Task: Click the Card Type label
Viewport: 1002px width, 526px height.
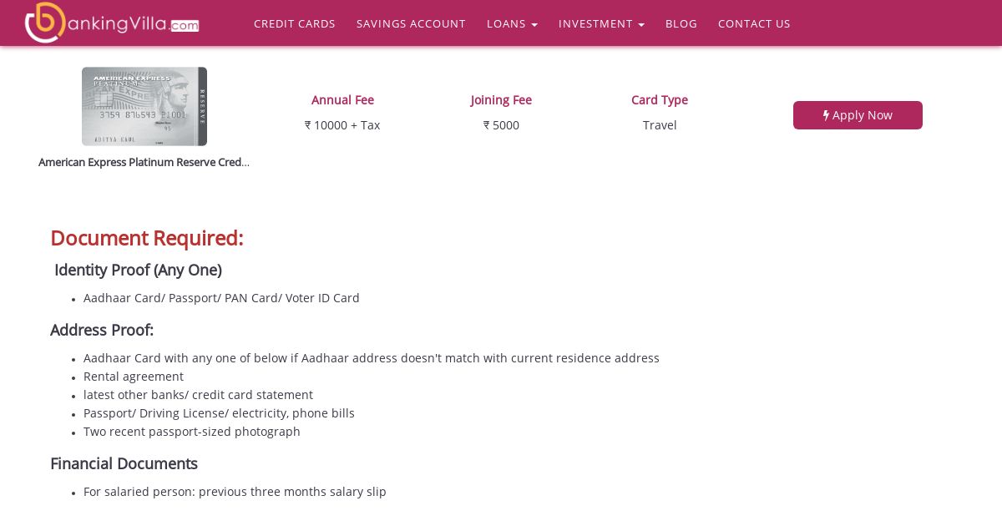Action: [x=660, y=100]
